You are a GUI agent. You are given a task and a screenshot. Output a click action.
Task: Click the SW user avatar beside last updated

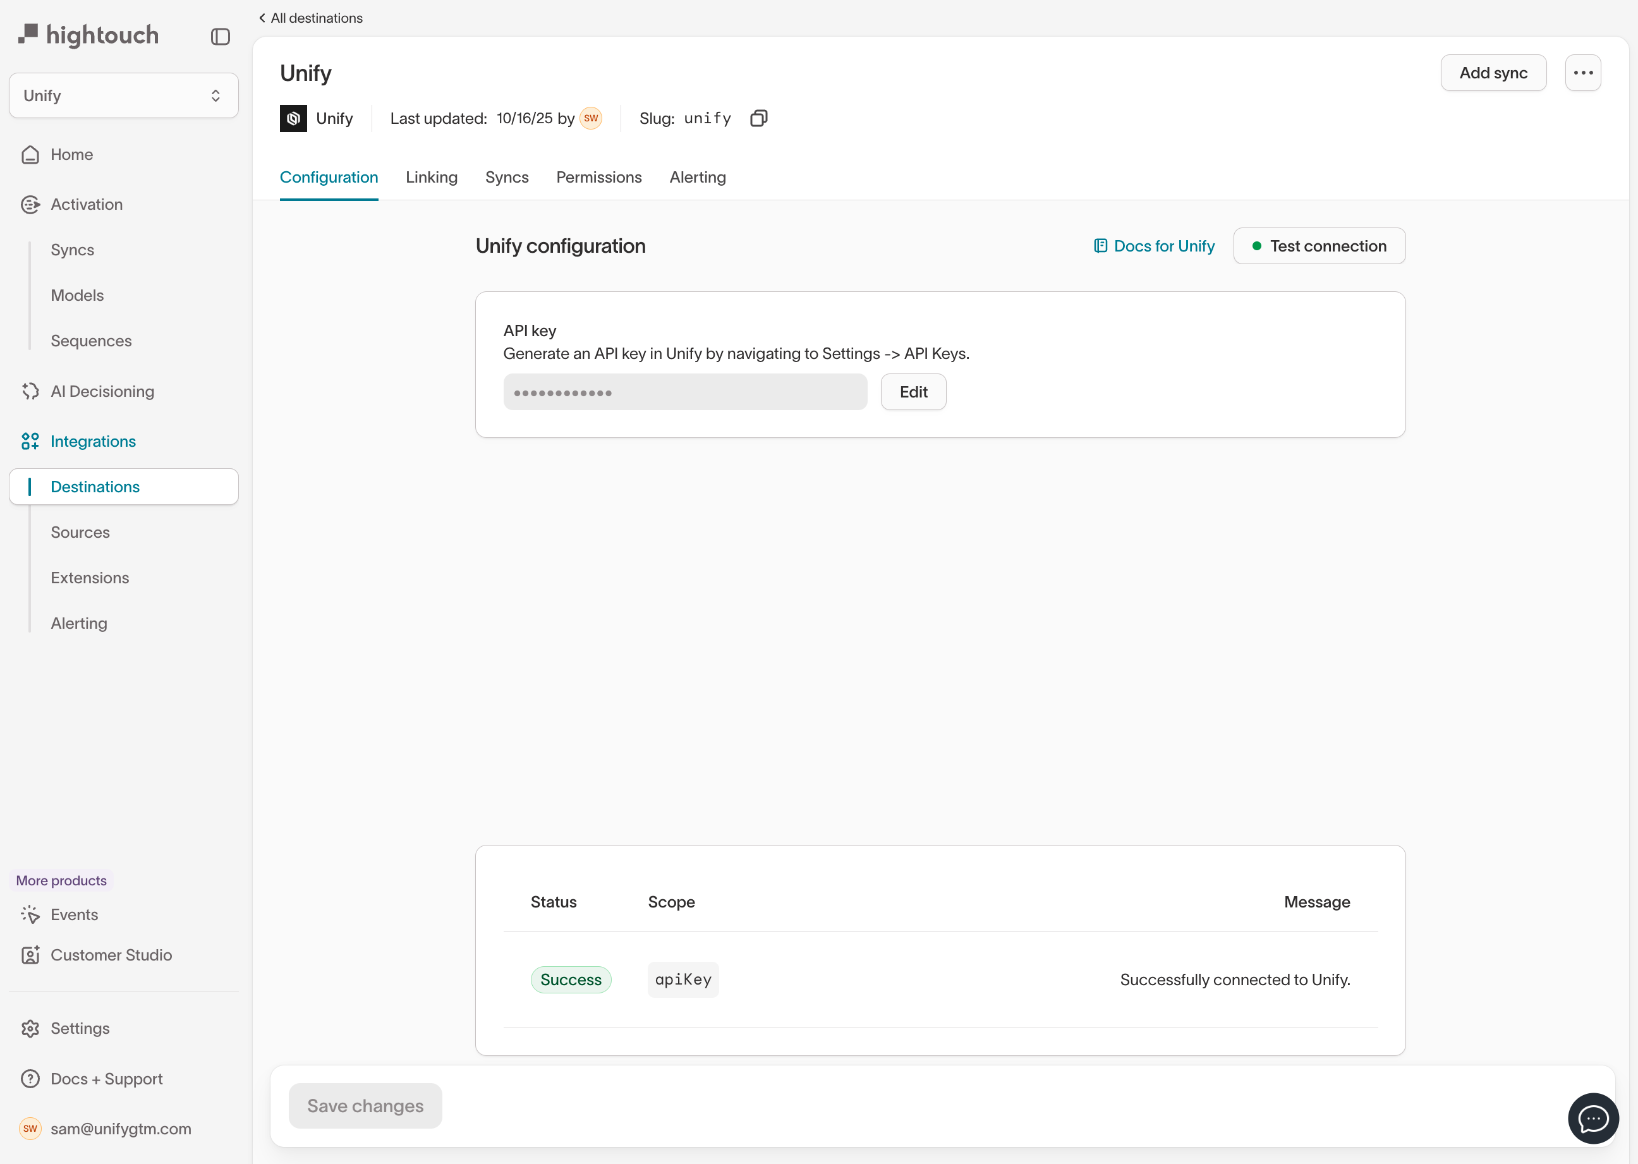[x=591, y=118]
